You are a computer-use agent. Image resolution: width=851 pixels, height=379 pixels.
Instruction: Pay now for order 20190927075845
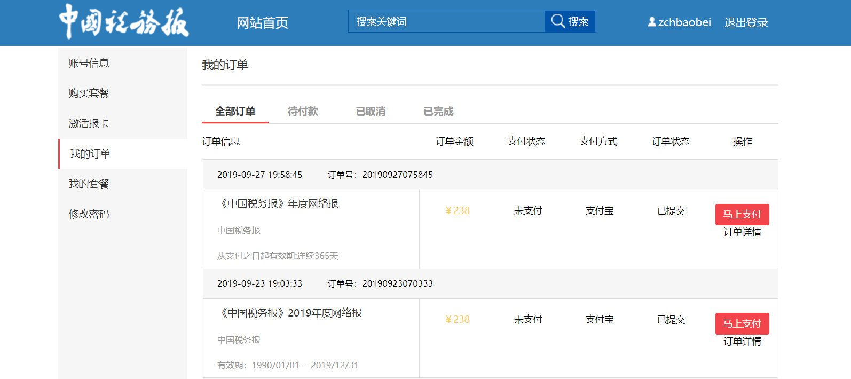pos(742,214)
